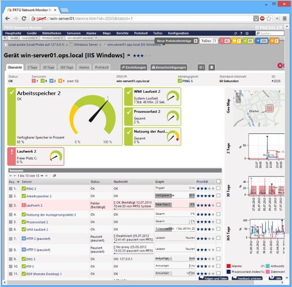Tick the checkbox for FTP 3 row
Image resolution: width=292 pixels, height=287 pixels.
point(218,266)
